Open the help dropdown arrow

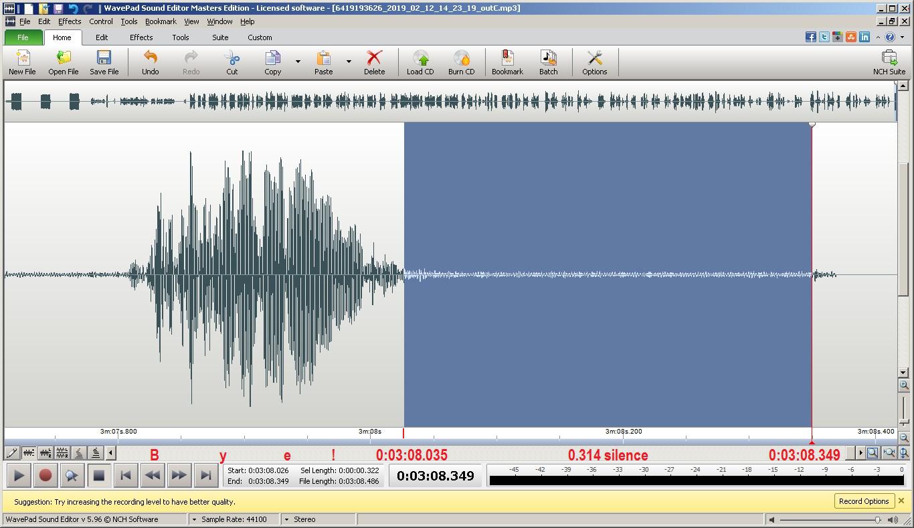[x=903, y=37]
